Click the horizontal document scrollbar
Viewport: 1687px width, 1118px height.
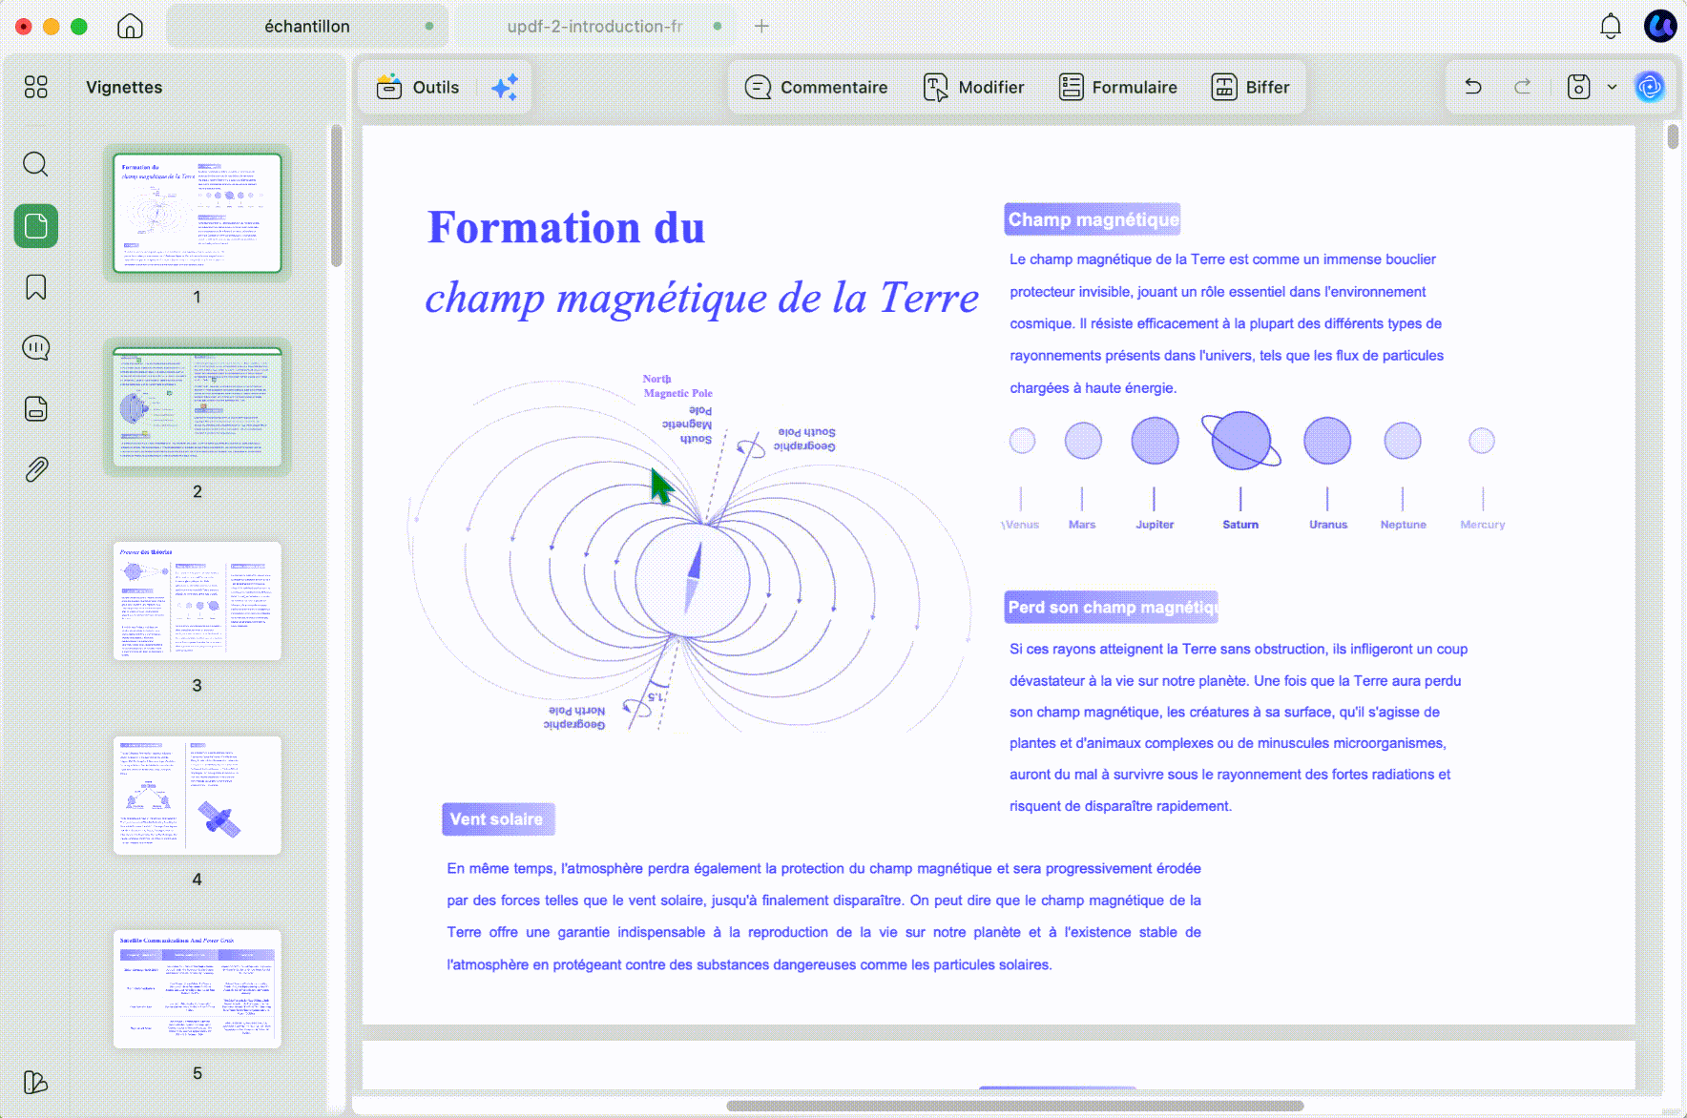1014,1106
